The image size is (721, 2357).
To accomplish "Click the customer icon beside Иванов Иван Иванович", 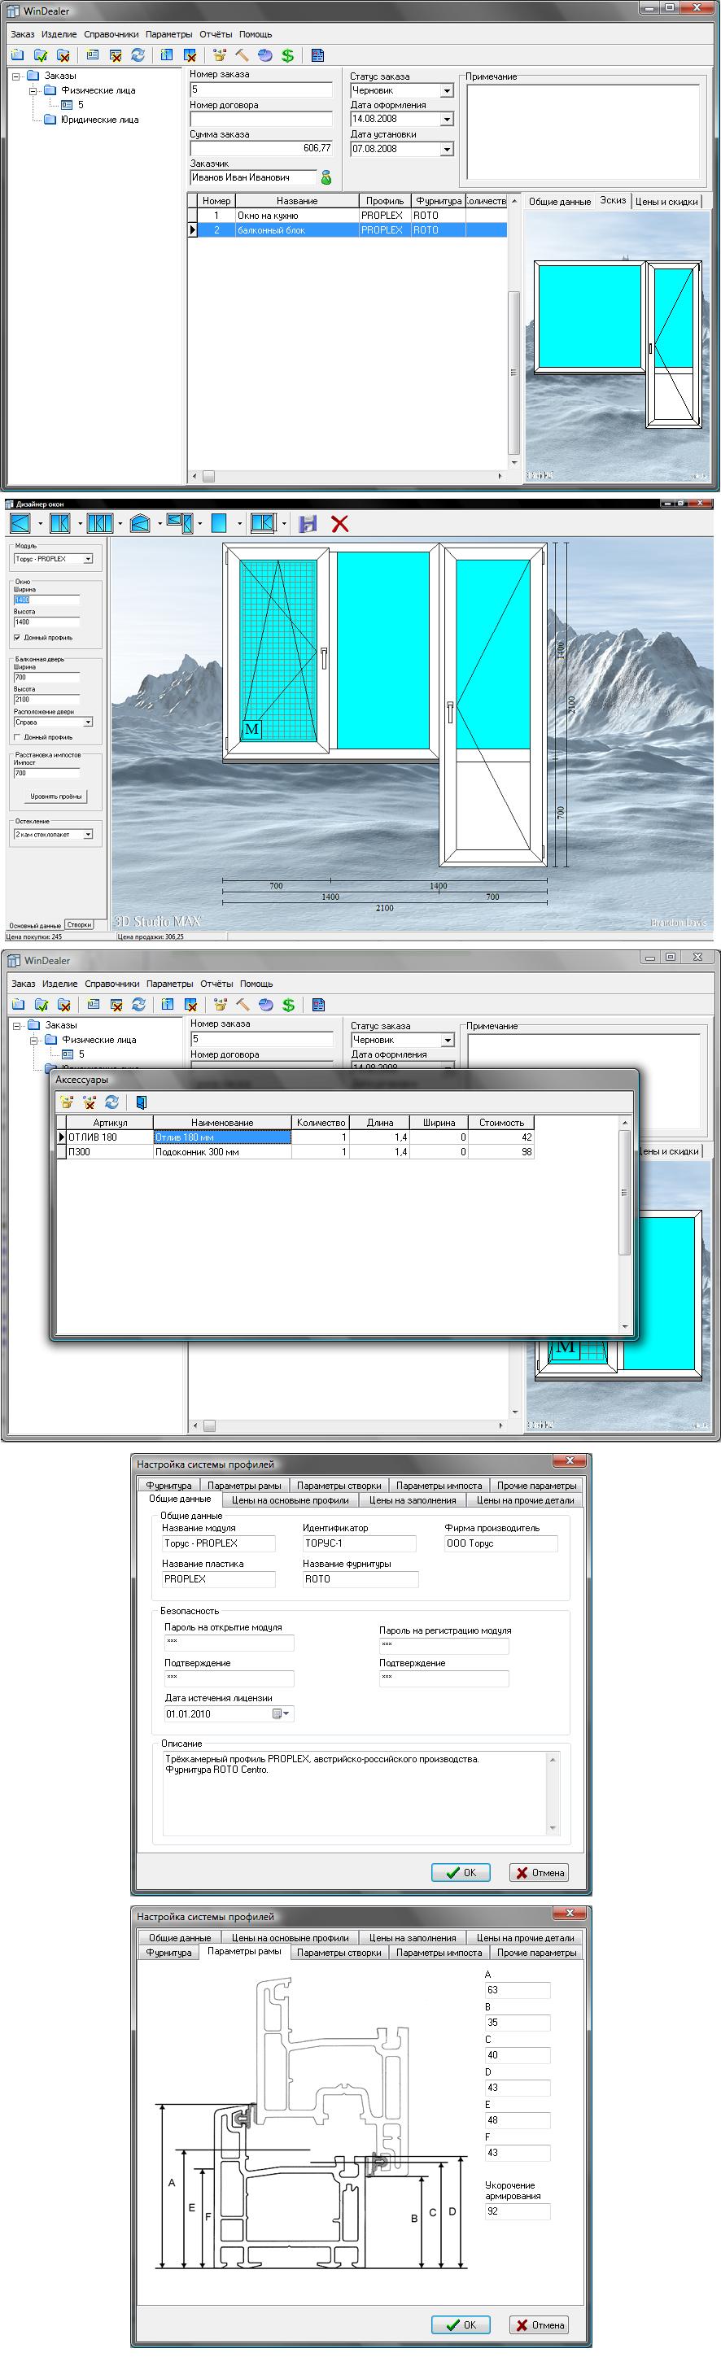I will (x=326, y=177).
